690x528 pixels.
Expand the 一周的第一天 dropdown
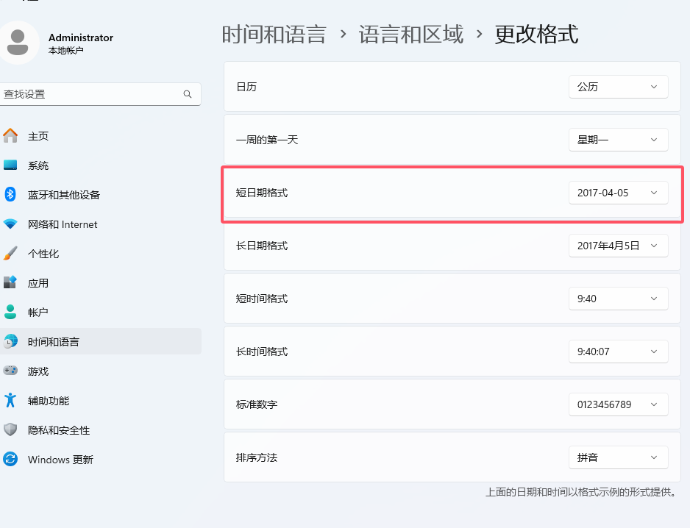tap(618, 139)
